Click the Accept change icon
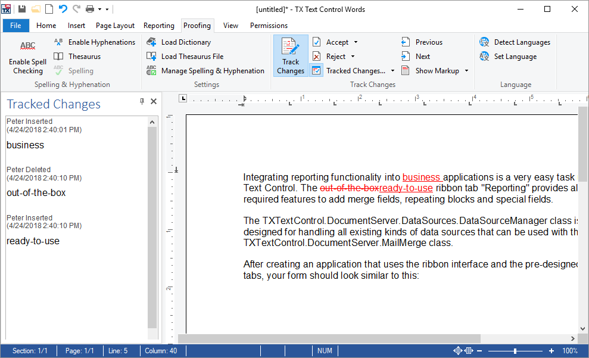This screenshot has width=589, height=358. (x=317, y=42)
